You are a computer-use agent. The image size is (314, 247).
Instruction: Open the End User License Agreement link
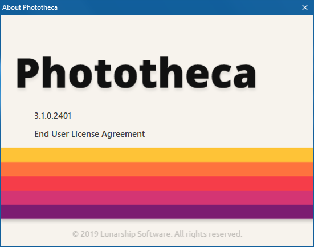coord(89,134)
